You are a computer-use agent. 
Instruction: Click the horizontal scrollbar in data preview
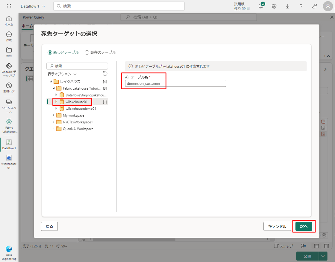tap(134, 239)
